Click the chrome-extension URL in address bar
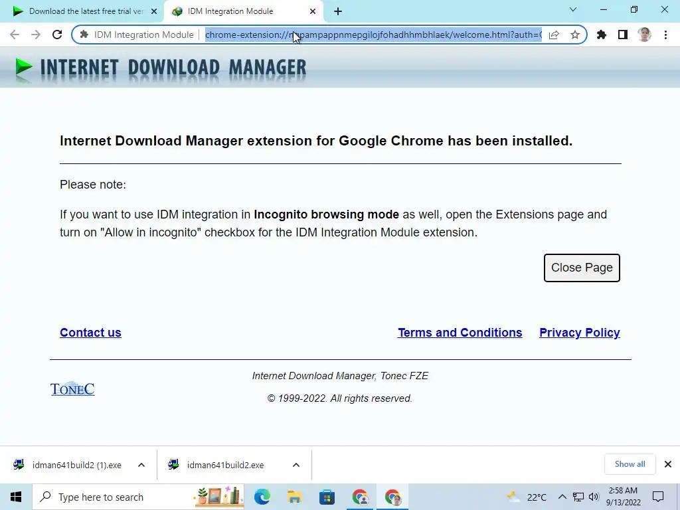The image size is (680, 510). click(x=373, y=35)
